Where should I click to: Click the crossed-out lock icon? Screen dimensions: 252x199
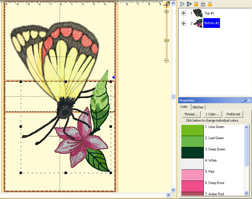click(203, 4)
